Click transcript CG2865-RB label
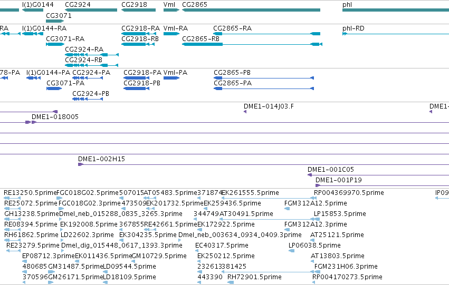The image size is (449, 285). pos(200,39)
